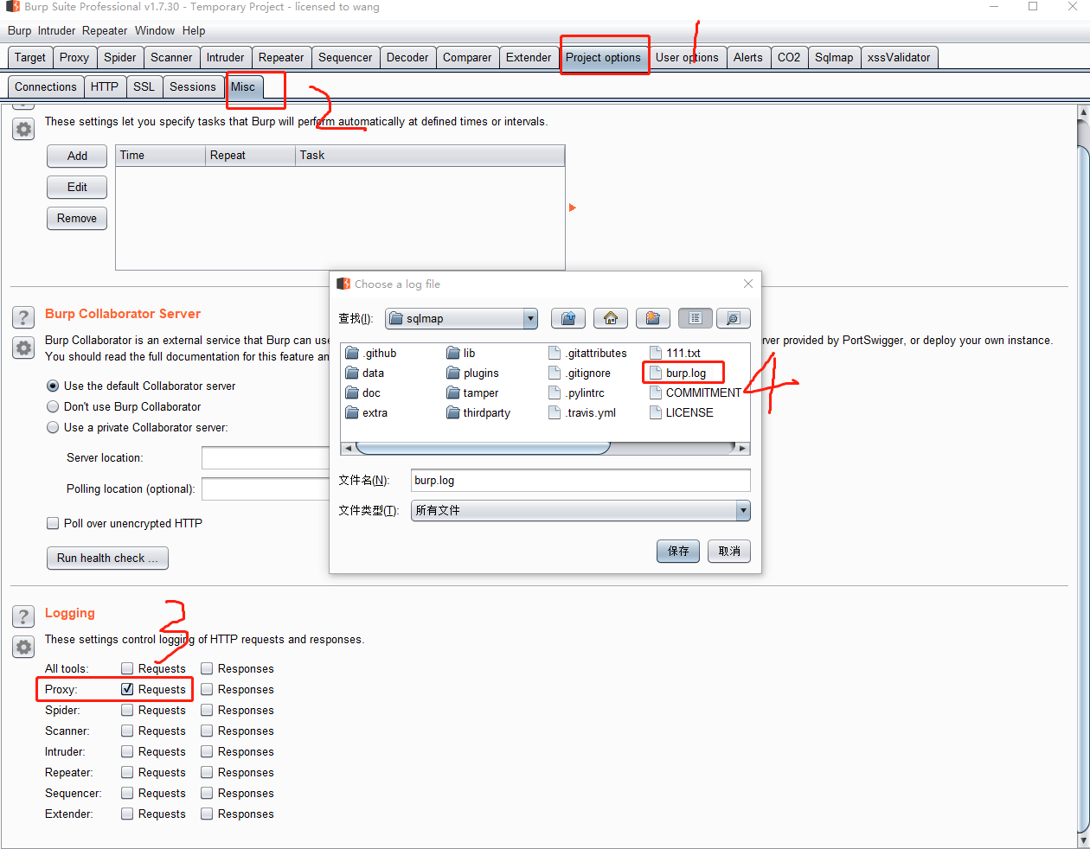Switch file dialog to List view
Image resolution: width=1090 pixels, height=849 pixels.
coord(696,318)
